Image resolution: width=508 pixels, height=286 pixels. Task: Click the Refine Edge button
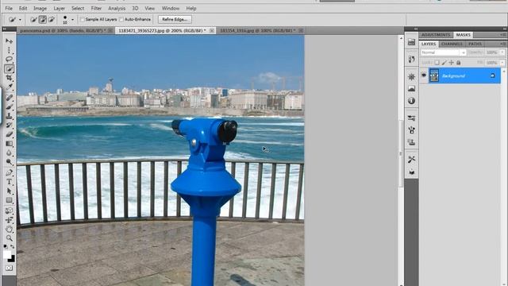tap(175, 19)
